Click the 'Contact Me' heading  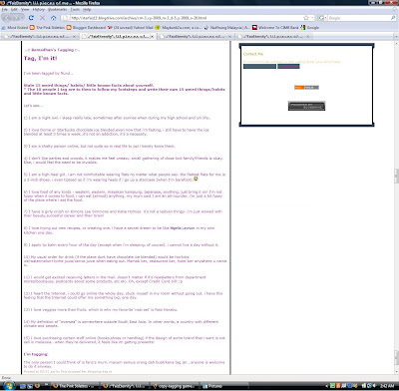[253, 54]
